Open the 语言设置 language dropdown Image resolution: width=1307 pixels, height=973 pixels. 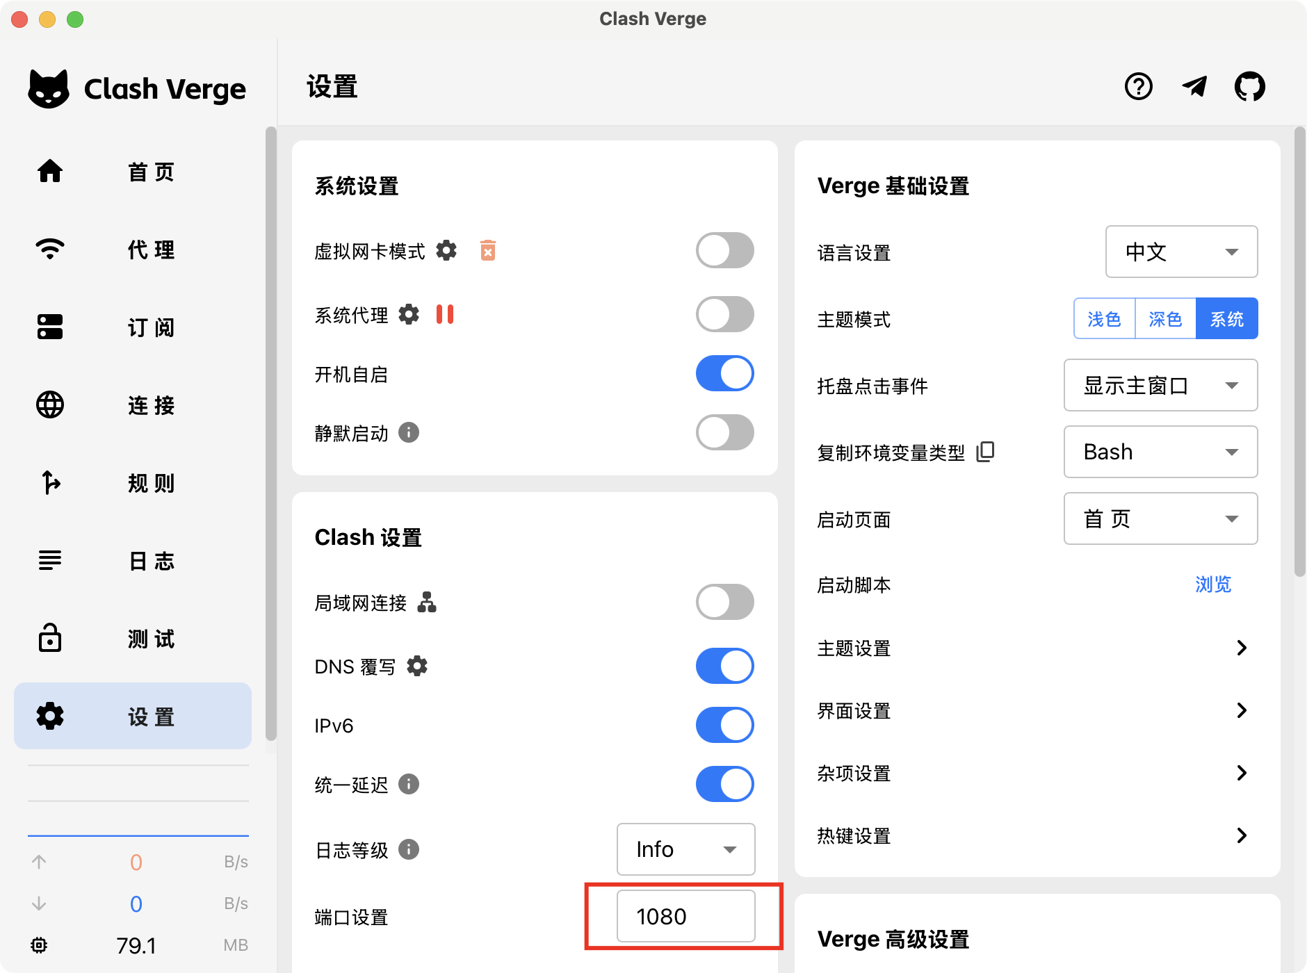click(1180, 252)
